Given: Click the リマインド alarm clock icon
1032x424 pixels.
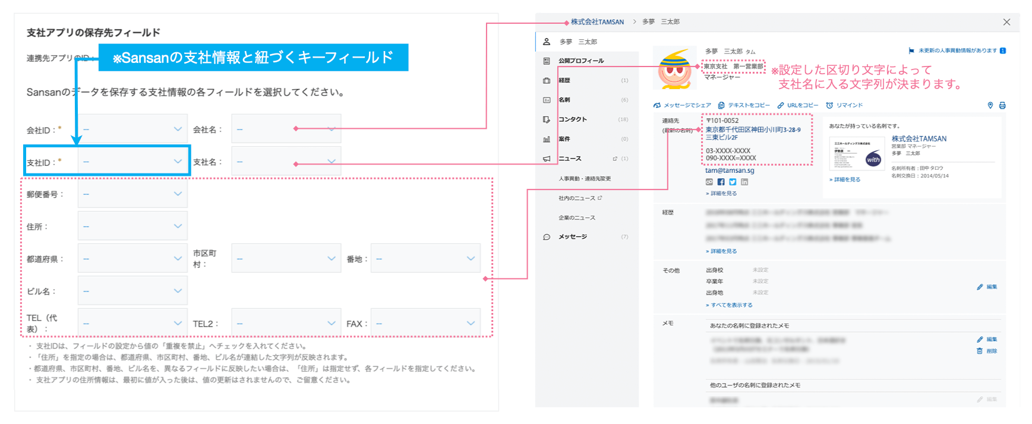Looking at the screenshot, I should click(829, 105).
